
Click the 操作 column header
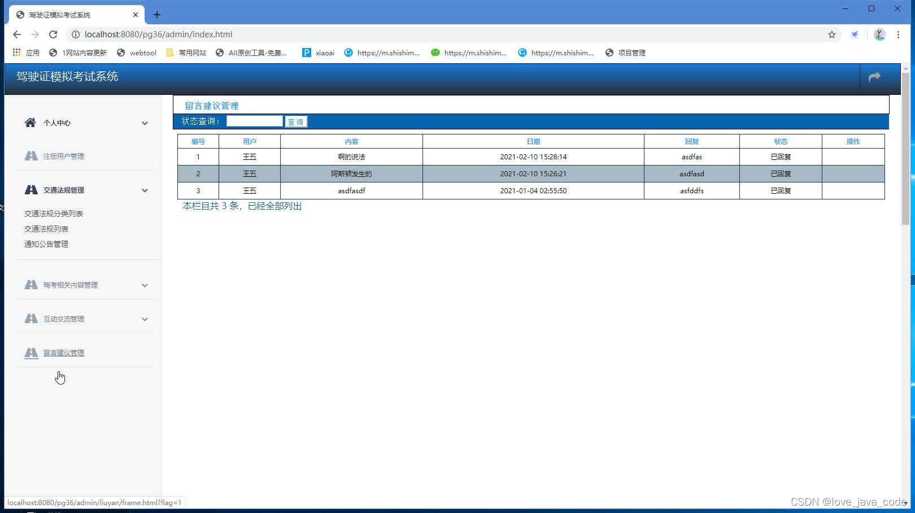(x=853, y=141)
